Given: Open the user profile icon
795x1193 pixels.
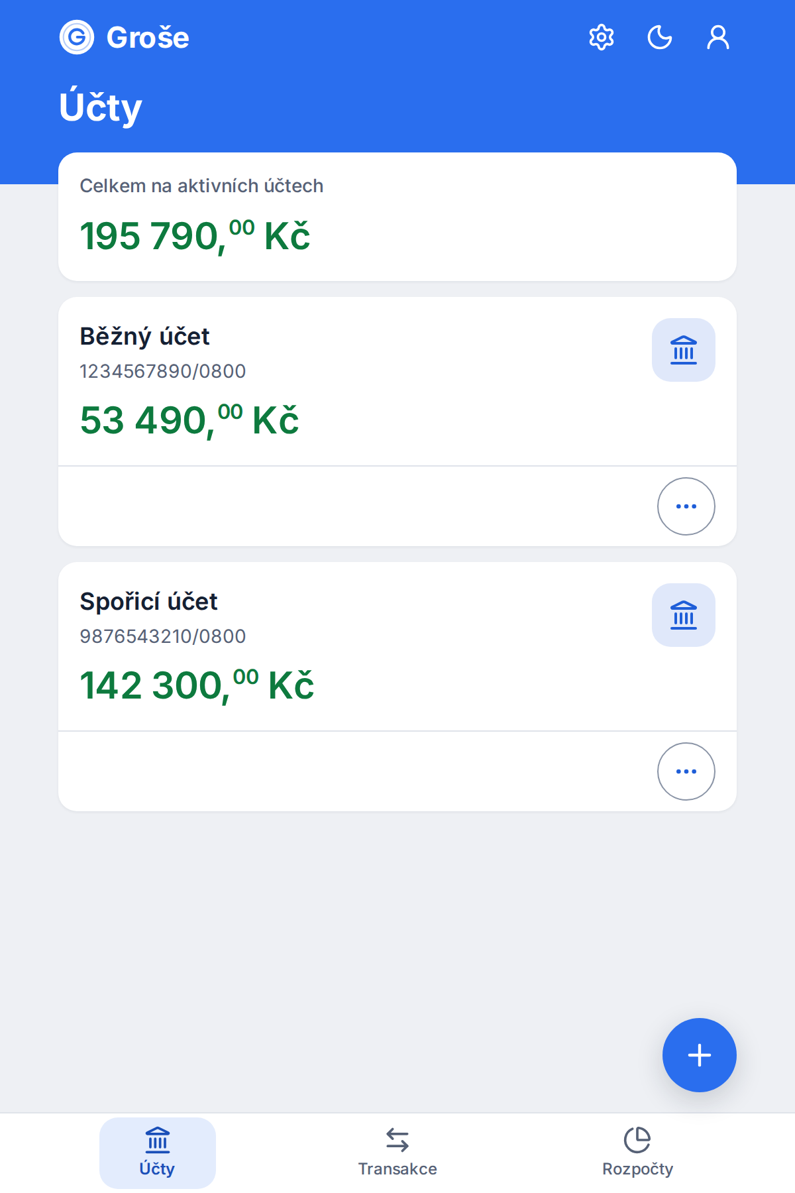Looking at the screenshot, I should [x=718, y=37].
